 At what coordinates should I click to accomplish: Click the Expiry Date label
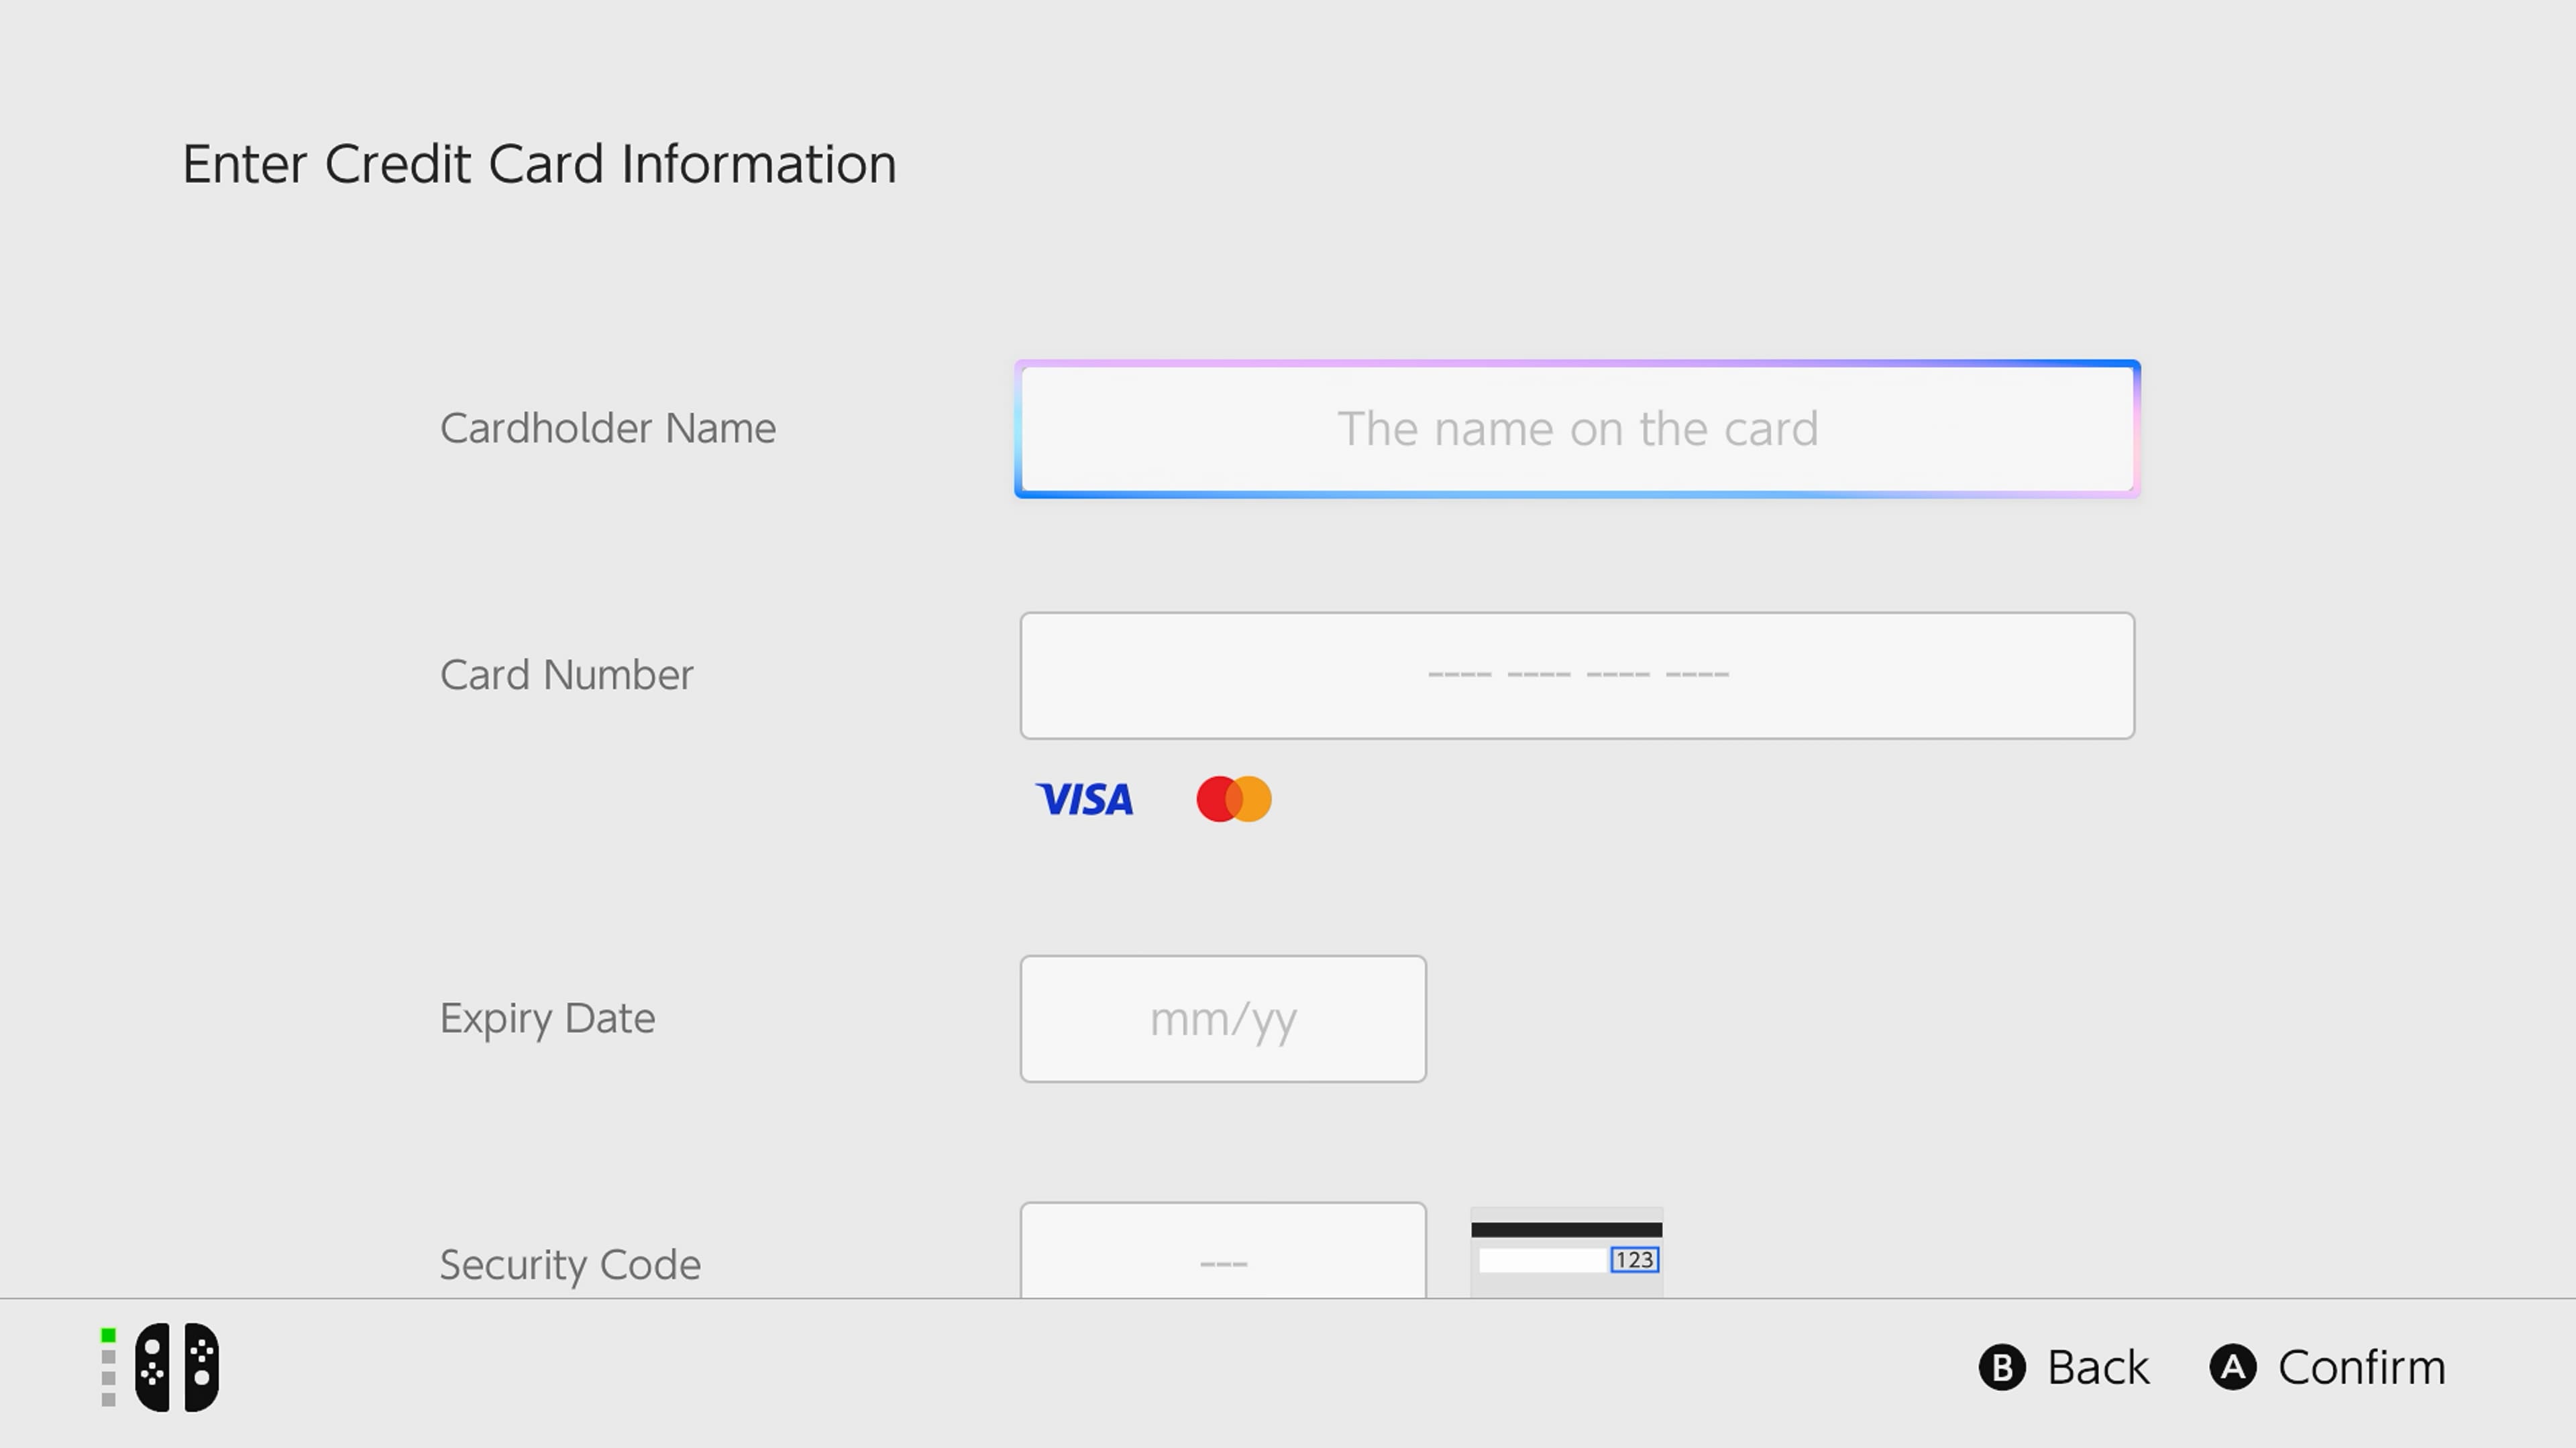pyautogui.click(x=548, y=1018)
